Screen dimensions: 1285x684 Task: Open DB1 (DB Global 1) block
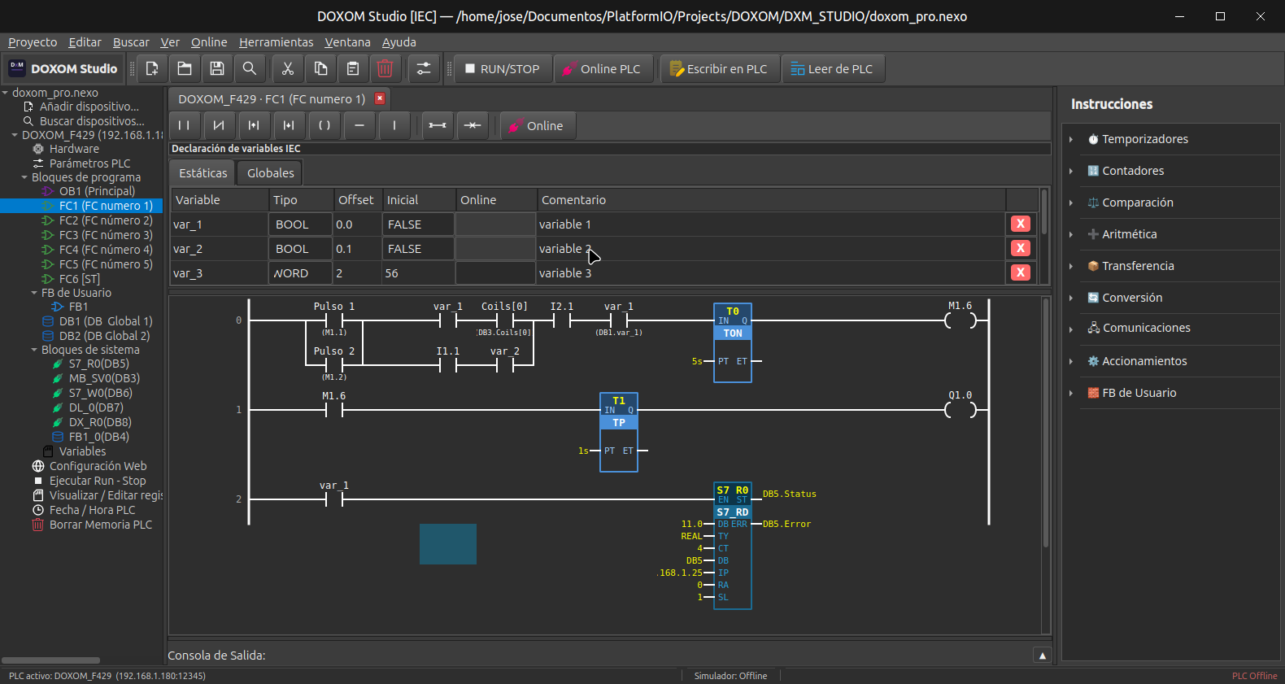pos(106,321)
